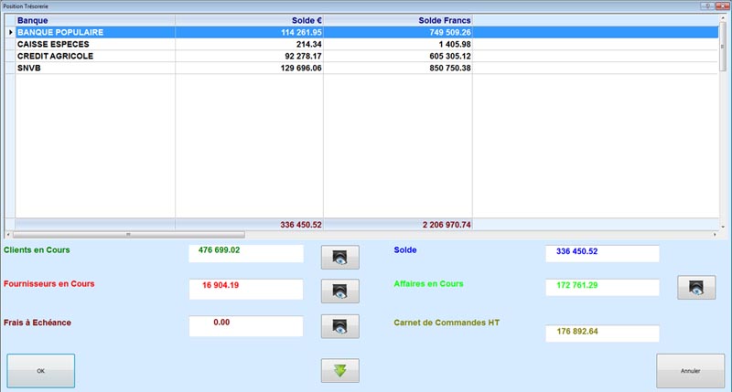Image resolution: width=732 pixels, height=392 pixels.
Task: Click the Solde value field showing 336 450.52
Action: point(601,253)
